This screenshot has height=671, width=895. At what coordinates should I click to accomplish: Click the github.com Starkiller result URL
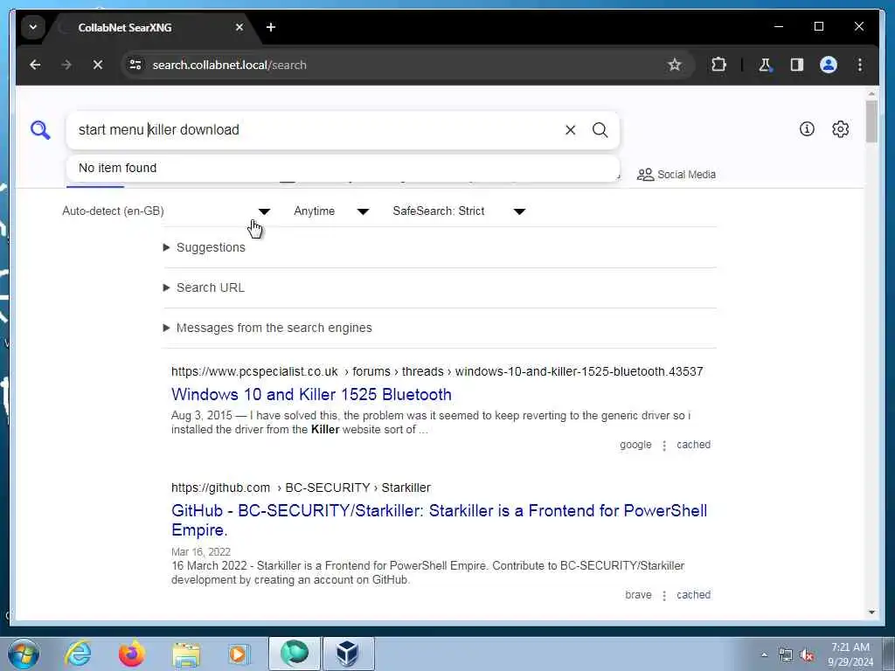tap(301, 488)
